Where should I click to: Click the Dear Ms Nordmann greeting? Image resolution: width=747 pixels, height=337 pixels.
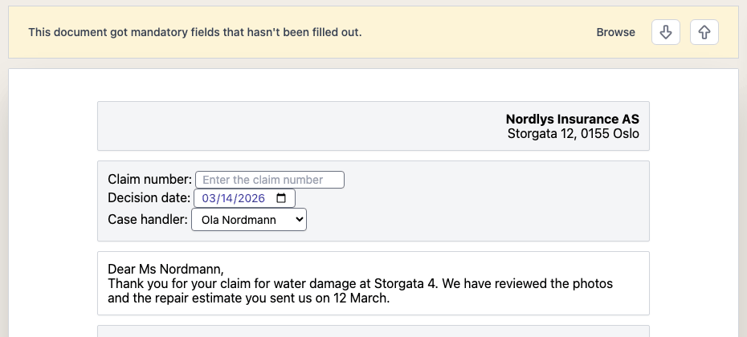165,269
